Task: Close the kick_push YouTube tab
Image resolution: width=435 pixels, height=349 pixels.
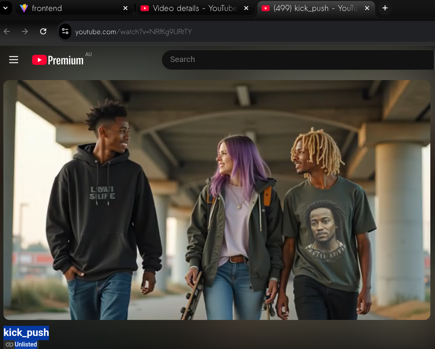Action: click(x=367, y=8)
